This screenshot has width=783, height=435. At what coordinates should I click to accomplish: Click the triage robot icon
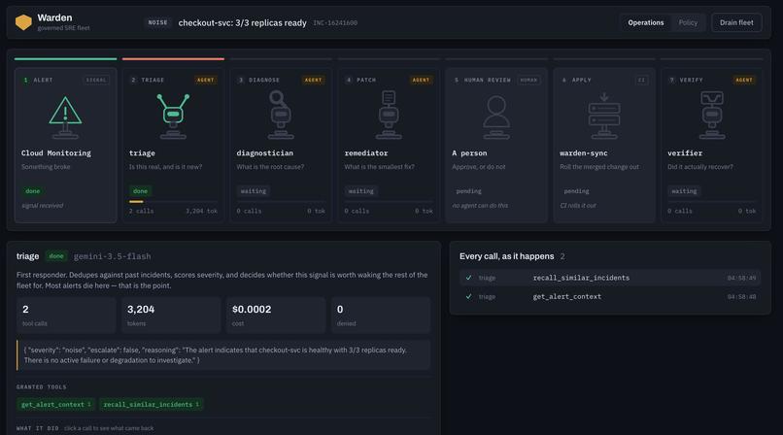tap(173, 117)
